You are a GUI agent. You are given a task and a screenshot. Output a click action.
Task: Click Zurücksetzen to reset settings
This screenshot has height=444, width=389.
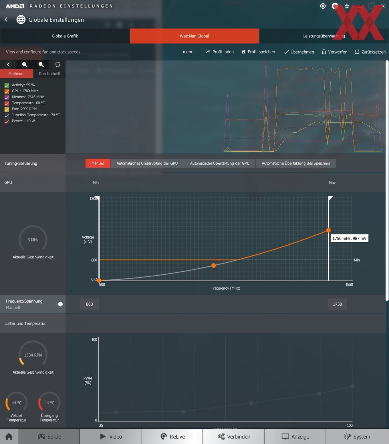[370, 52]
